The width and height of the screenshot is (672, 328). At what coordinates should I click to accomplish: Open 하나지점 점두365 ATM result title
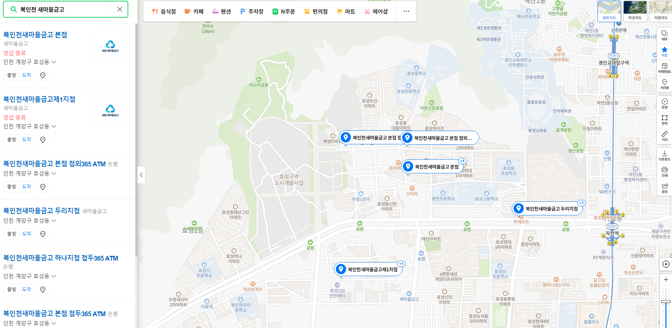click(61, 258)
